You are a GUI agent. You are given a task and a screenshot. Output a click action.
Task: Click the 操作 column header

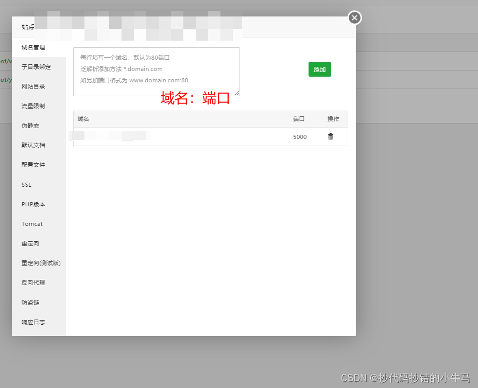coord(333,119)
